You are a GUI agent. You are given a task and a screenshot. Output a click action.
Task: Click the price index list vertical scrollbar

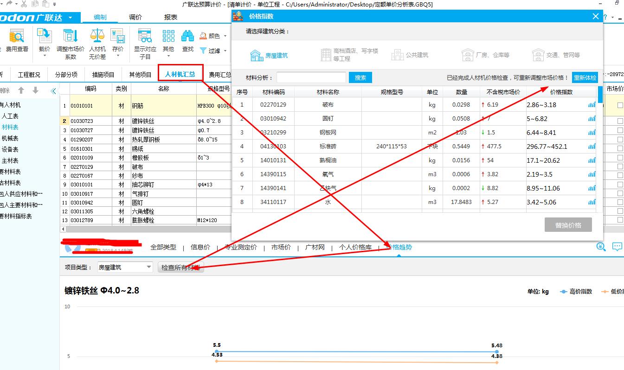tap(600, 94)
